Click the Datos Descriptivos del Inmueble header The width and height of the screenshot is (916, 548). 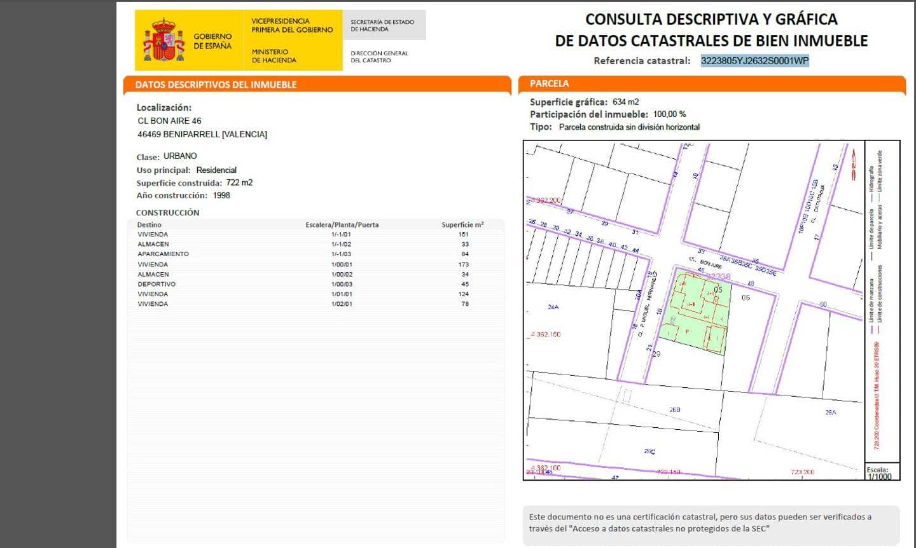(x=216, y=85)
